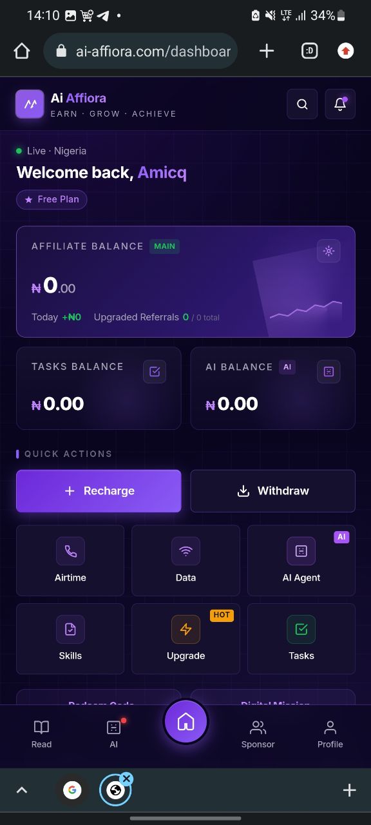Tap the Airtime phone icon
Screen dimensions: 371x825
pos(70,551)
